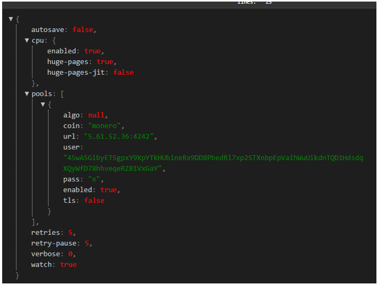Click the coin key
This screenshot has width=378, height=285.
point(71,126)
